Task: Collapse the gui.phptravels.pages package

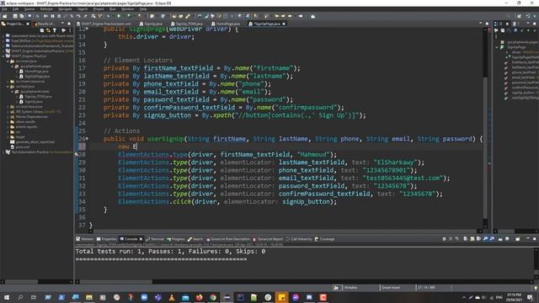Action: click(13, 66)
